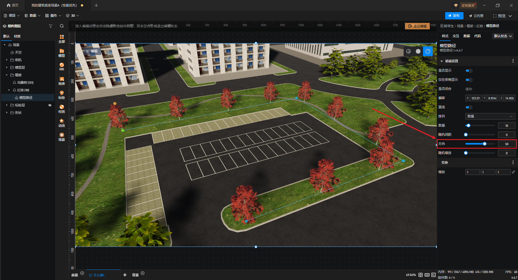The image size is (518, 280).
Task: Click the 方向 slider handle
Action: pos(485,144)
